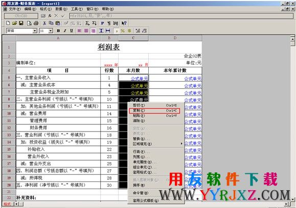Viewport: 296px width, 208px height.
Task: Choose 清除 in the context menu
Action: click(156, 121)
